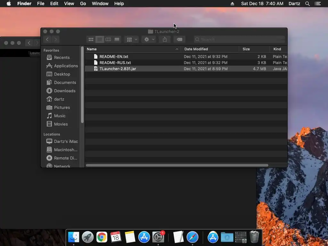Open Applications in sidebar
The image size is (328, 246).
62,66
